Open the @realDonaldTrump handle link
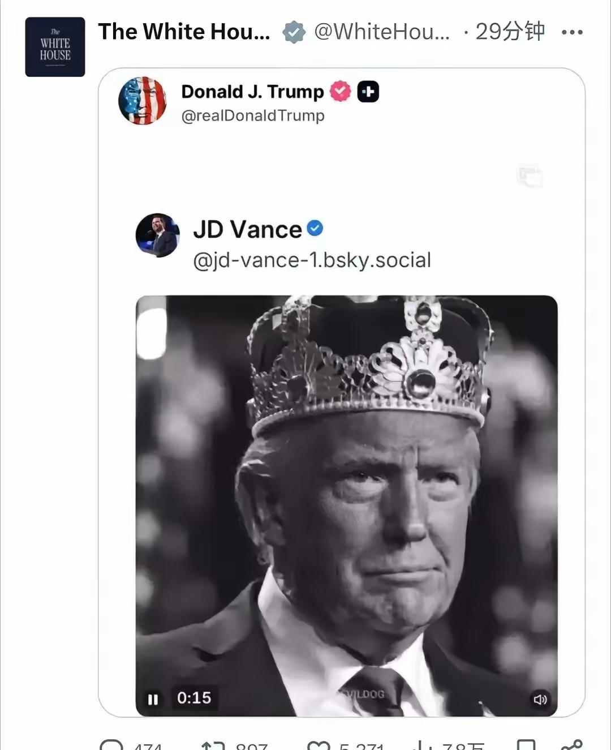611x750 pixels. click(x=253, y=116)
